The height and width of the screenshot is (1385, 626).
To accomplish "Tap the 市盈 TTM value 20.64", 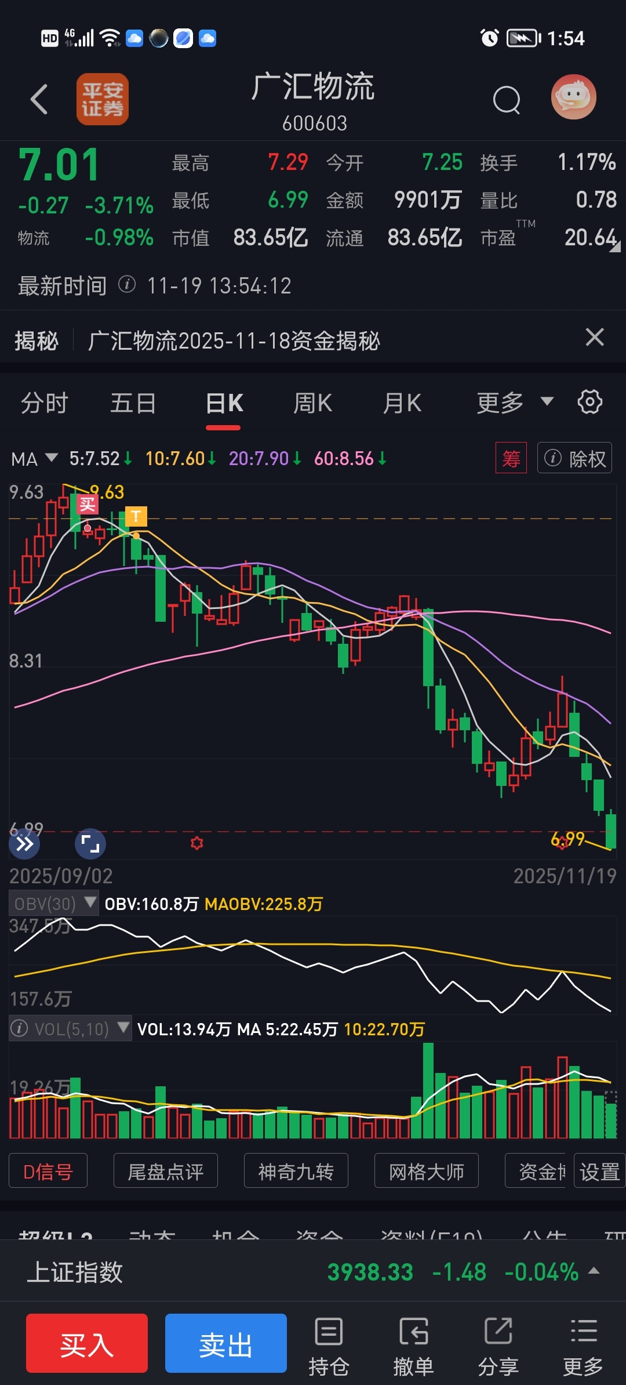I will [x=591, y=237].
